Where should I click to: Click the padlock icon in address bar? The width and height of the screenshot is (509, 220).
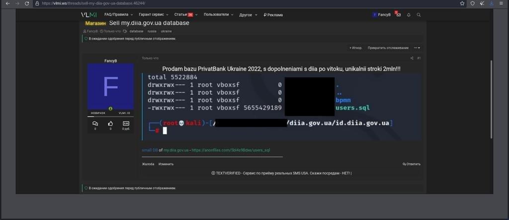(37, 3)
